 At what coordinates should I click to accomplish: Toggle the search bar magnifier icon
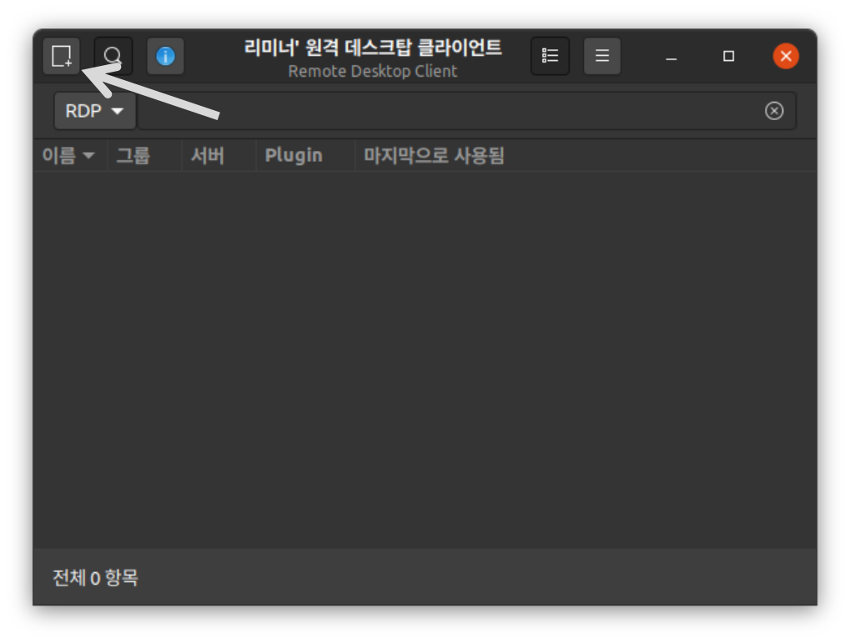point(113,56)
